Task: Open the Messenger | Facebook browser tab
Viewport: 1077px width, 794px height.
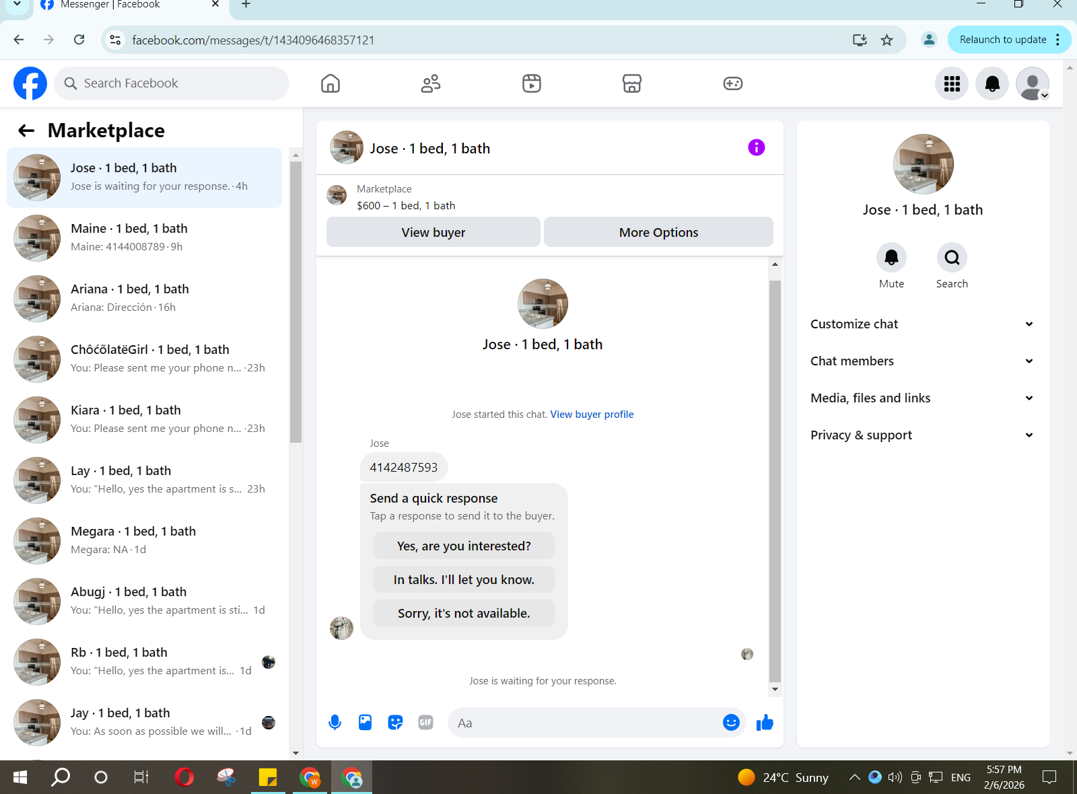Action: point(128,5)
